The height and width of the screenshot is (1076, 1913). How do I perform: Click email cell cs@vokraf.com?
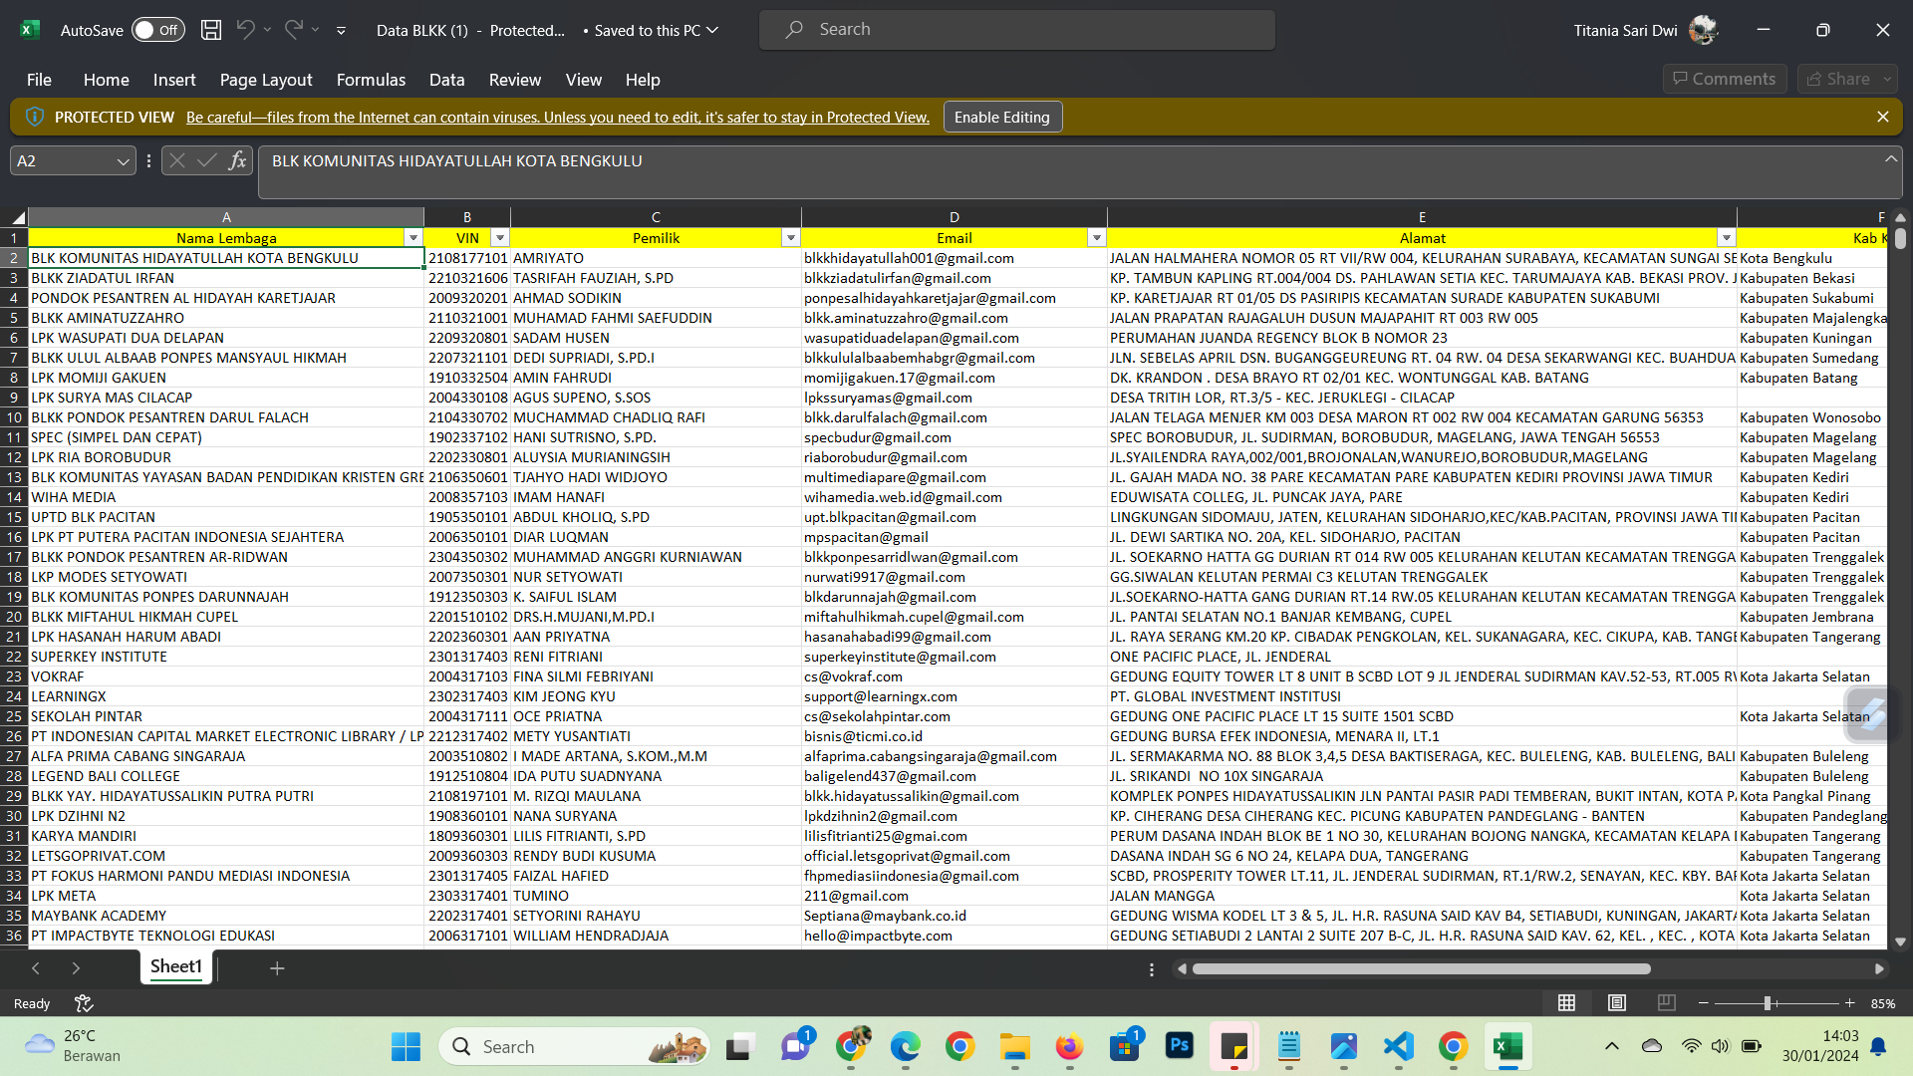(x=954, y=676)
